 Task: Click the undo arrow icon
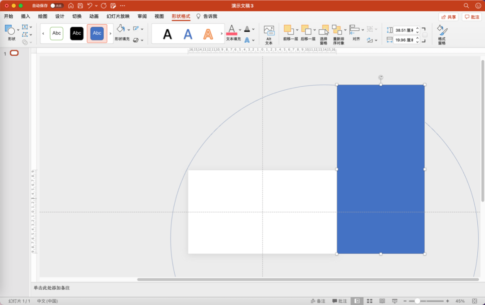90,5
